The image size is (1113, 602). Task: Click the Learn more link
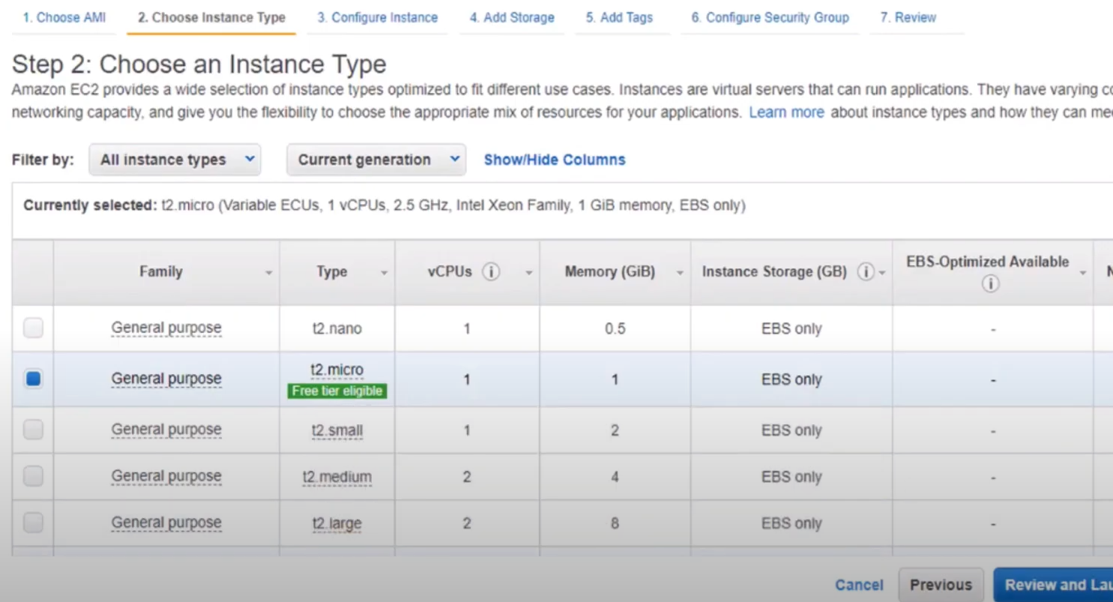(786, 112)
